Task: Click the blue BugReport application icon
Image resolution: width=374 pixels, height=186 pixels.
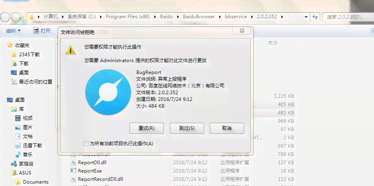Action: pyautogui.click(x=108, y=92)
